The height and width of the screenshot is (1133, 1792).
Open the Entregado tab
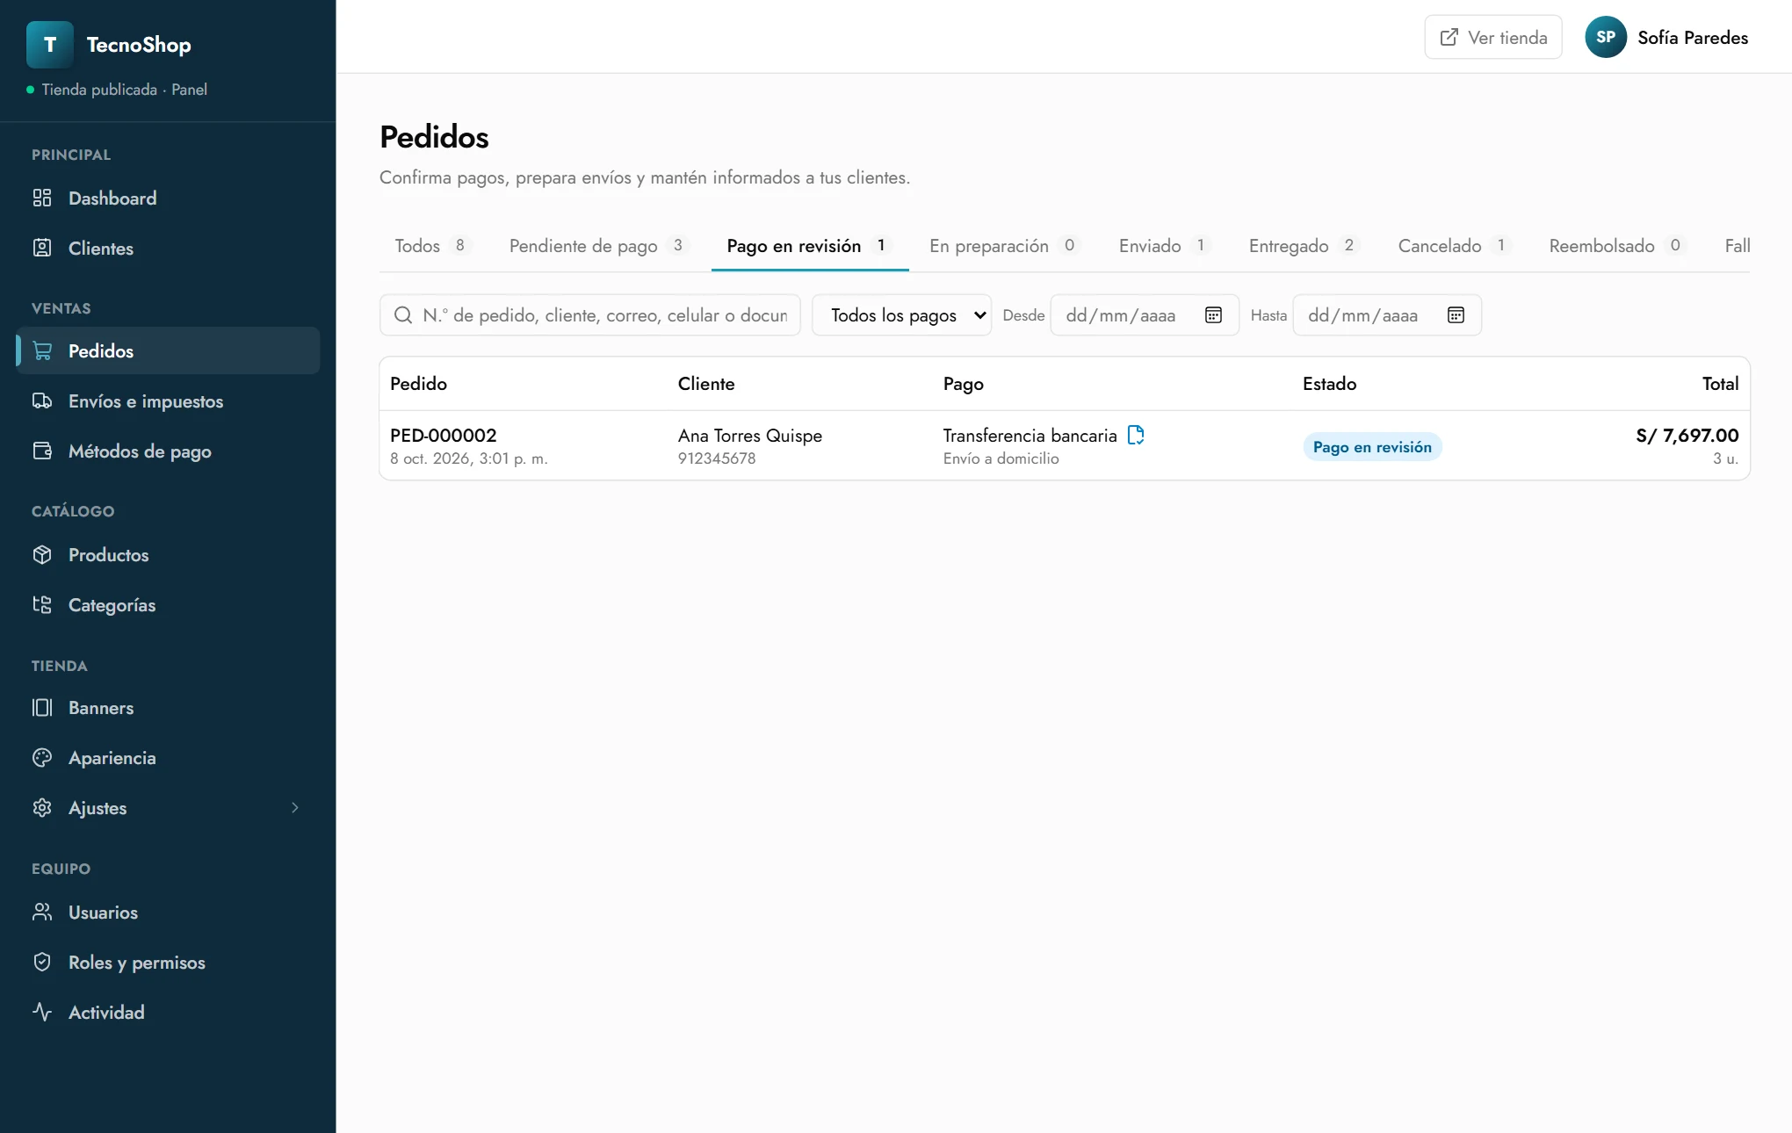click(x=1304, y=246)
